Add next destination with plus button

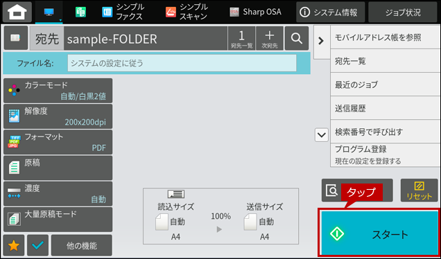[x=270, y=38]
